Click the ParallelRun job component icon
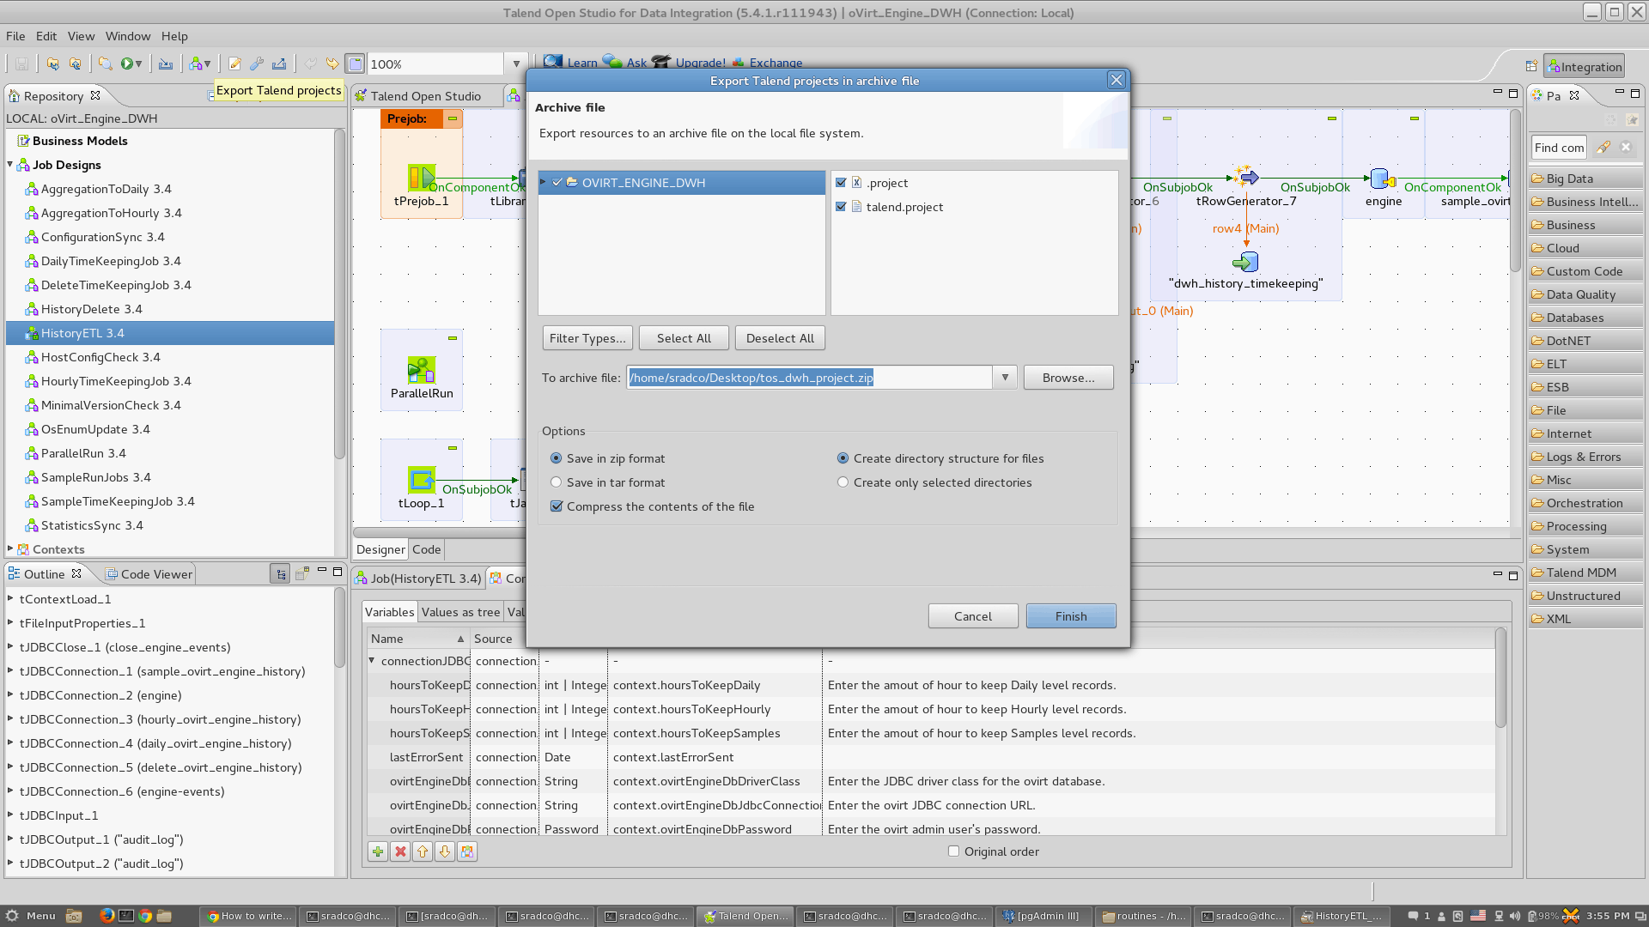The width and height of the screenshot is (1649, 927). pyautogui.click(x=421, y=370)
